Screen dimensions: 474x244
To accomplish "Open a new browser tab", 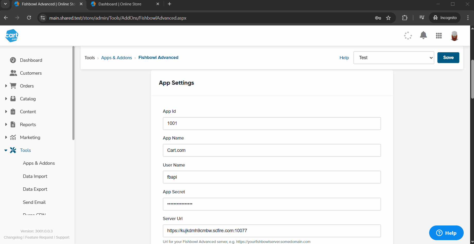I will 170,4.
